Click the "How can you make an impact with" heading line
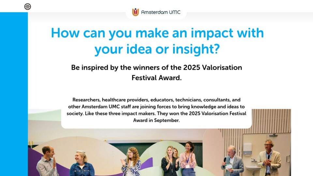 click(x=157, y=33)
